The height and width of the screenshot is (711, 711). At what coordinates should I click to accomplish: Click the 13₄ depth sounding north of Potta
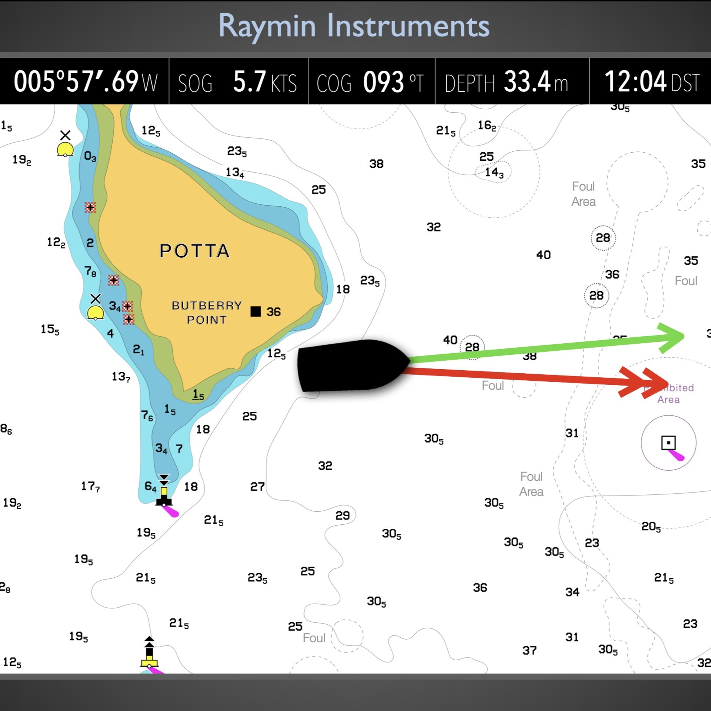tap(235, 172)
